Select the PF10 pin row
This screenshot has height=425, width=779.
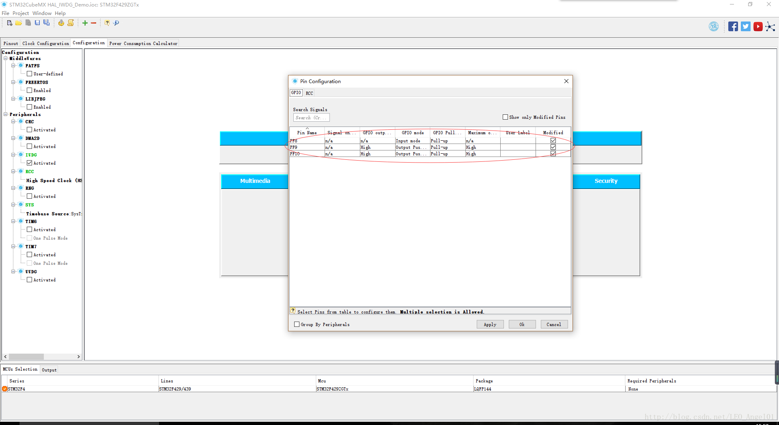click(430, 154)
